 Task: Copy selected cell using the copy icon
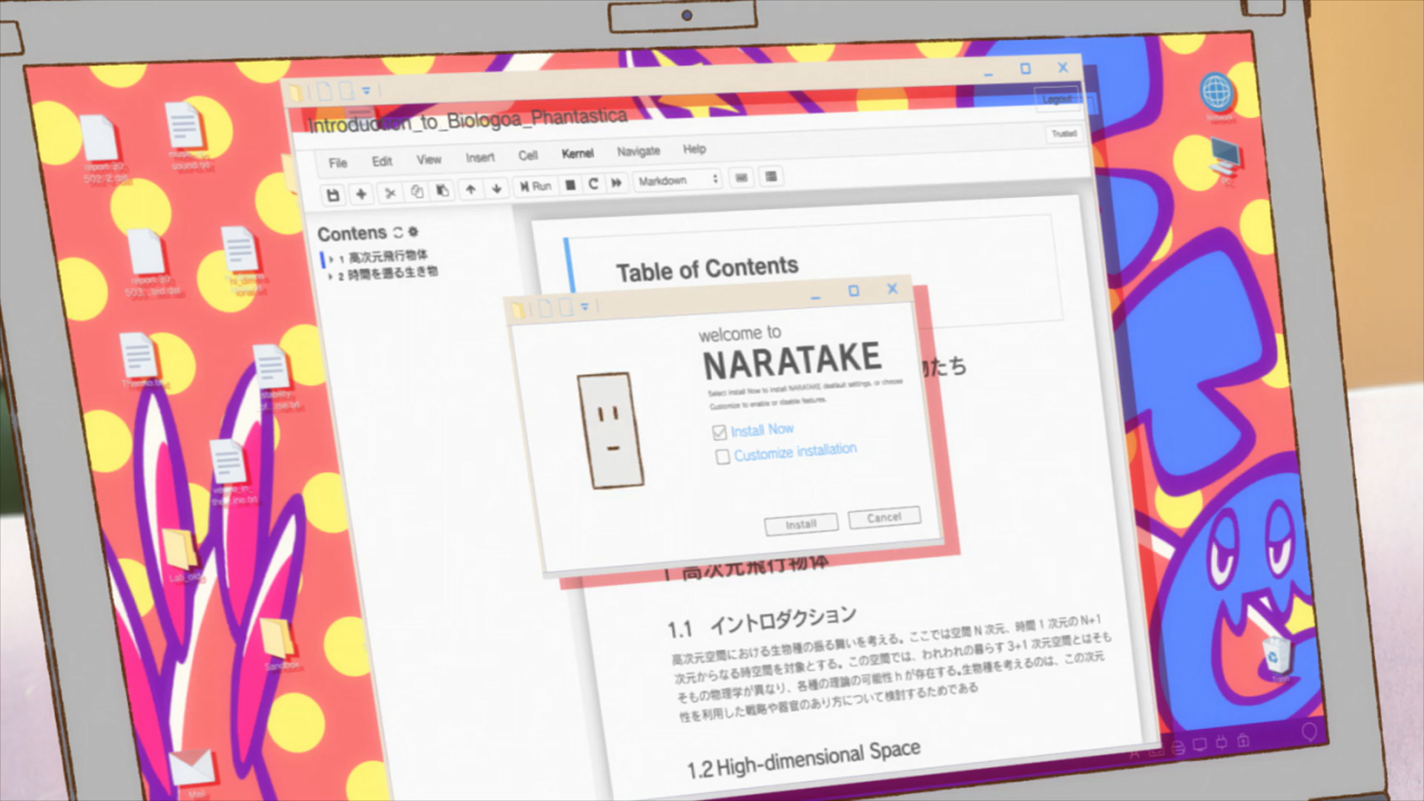tap(417, 191)
